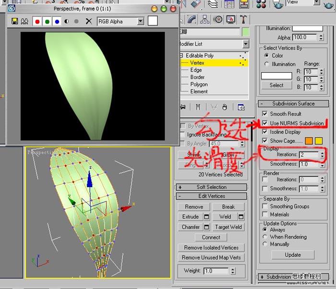Click Remove Isolated Vertices button
This screenshot has height=289, width=336.
tap(211, 248)
